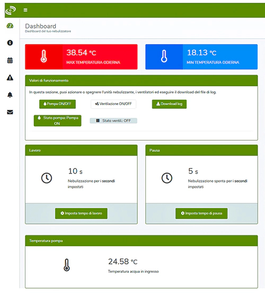Click thermometer icon in Temperatura pompa panel
The width and height of the screenshot is (265, 293).
(67, 265)
